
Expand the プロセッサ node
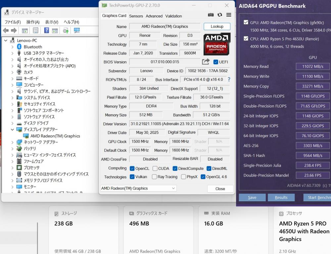click(12, 168)
